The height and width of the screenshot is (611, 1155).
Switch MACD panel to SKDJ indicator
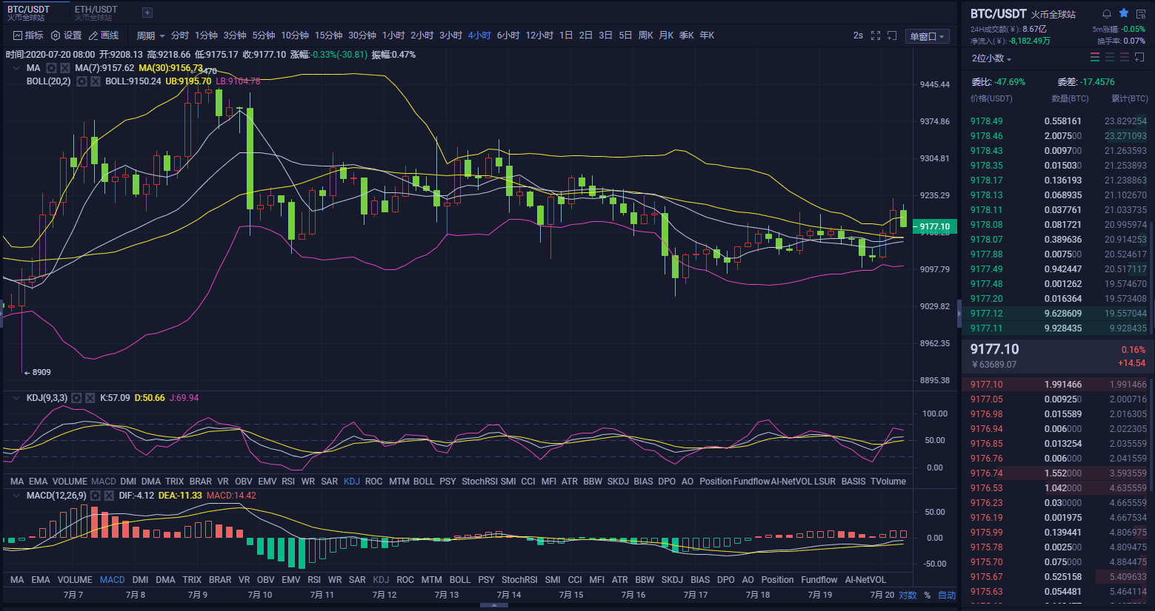click(672, 580)
